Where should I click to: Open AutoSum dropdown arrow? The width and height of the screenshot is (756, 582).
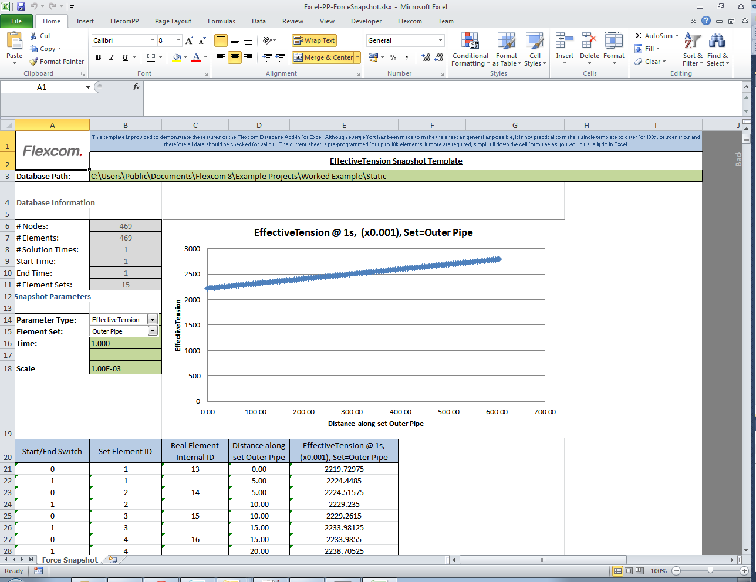coord(677,36)
